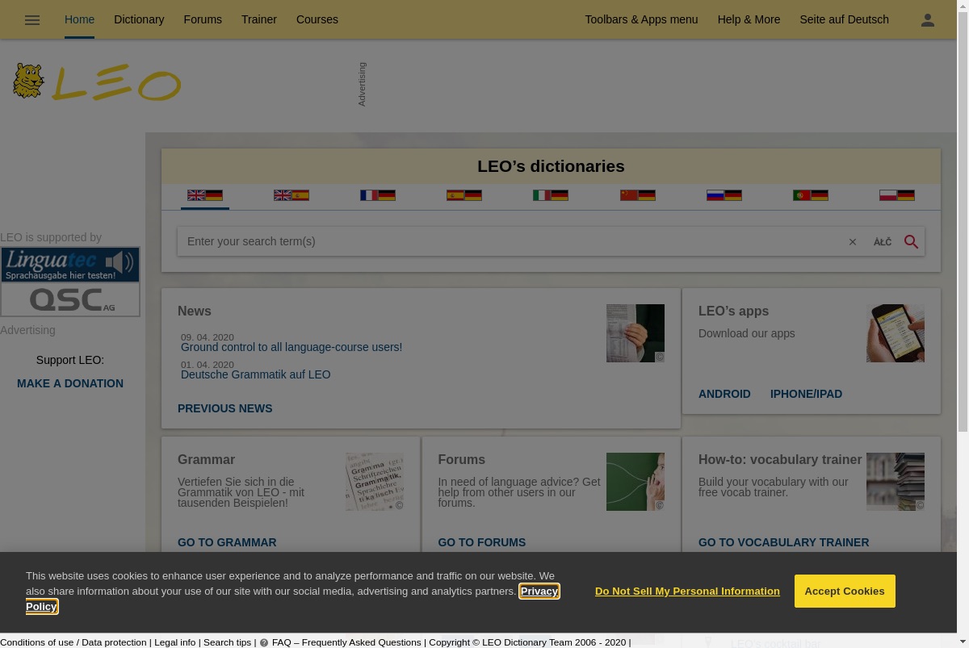Select English-German dictionary flag pair

click(205, 195)
